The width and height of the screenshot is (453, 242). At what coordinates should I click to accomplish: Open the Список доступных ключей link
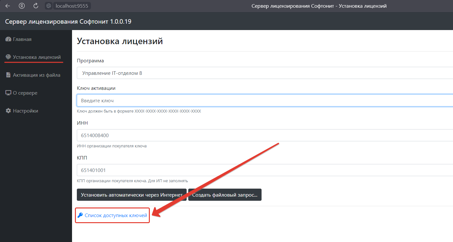pos(116,215)
